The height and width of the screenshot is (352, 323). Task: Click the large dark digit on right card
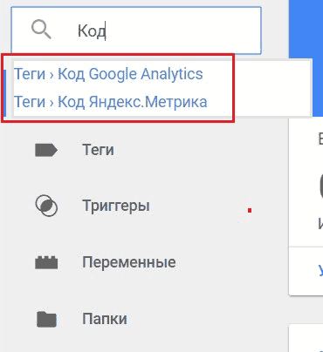(x=321, y=186)
